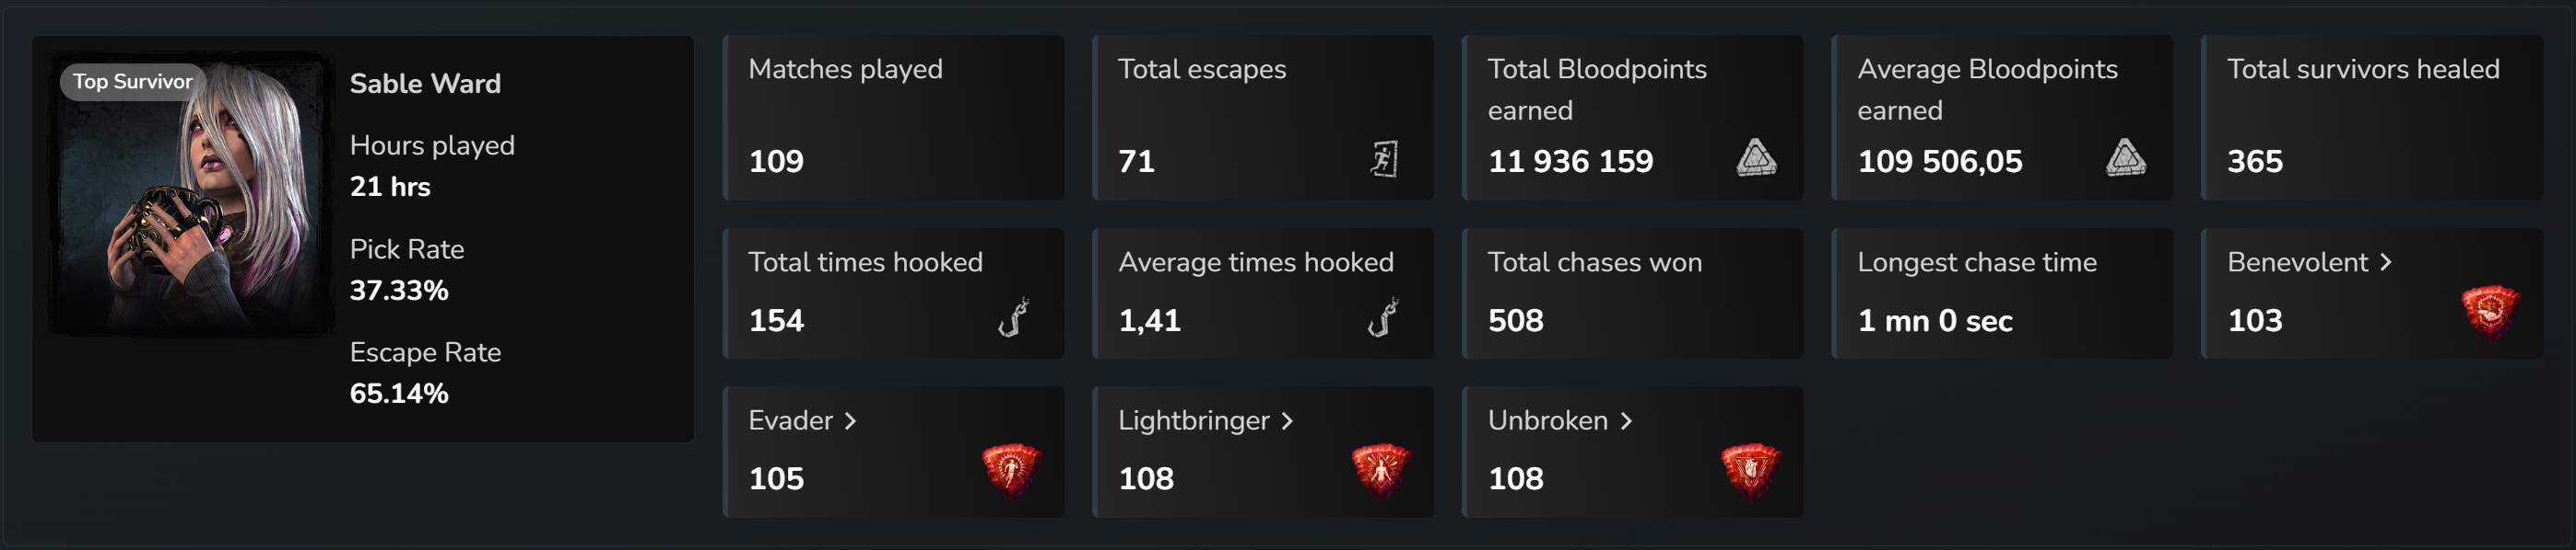Select the Total chases won card
The width and height of the screenshot is (2576, 550).
(x=1632, y=292)
